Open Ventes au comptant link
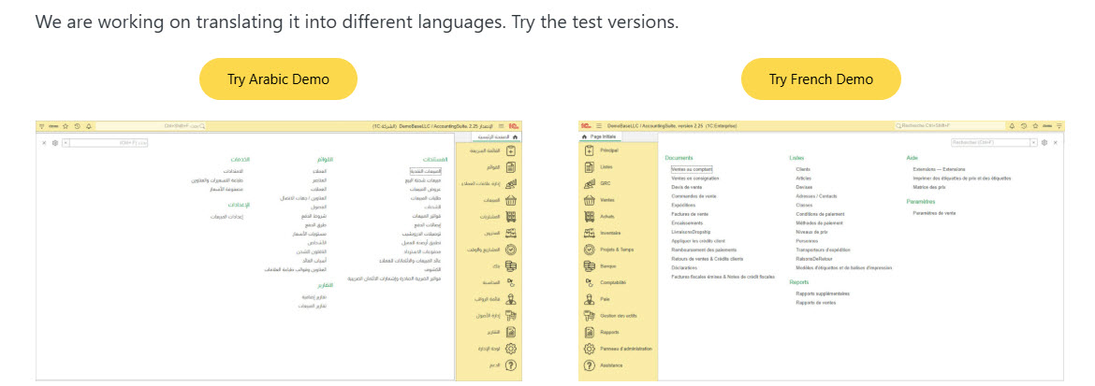This screenshot has height=386, width=1095. point(691,169)
